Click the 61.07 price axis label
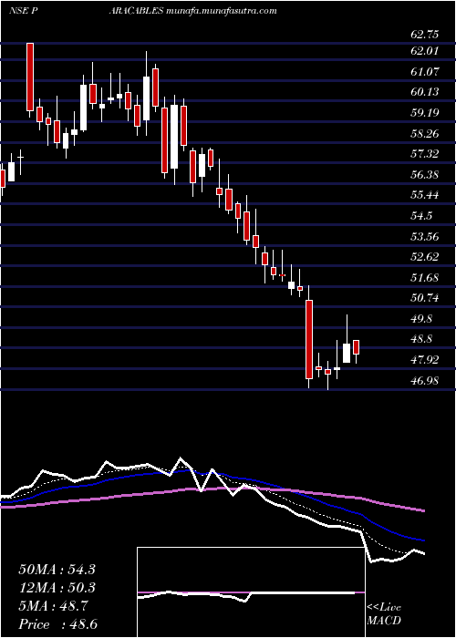Image resolution: width=456 pixels, height=638 pixels. click(425, 72)
